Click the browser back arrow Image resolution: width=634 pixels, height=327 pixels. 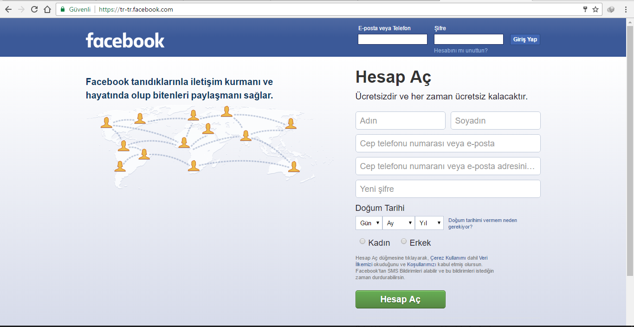[x=8, y=9]
